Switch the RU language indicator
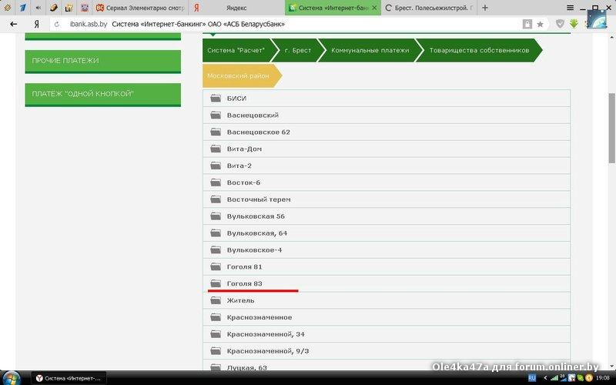Screen dimensions: 616x385 point(532,378)
